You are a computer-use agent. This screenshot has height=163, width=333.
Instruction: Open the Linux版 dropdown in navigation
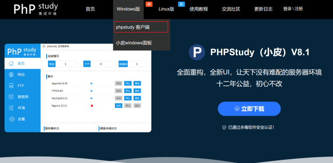(166, 9)
